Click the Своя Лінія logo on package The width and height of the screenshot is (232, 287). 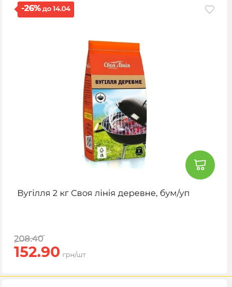click(x=117, y=65)
